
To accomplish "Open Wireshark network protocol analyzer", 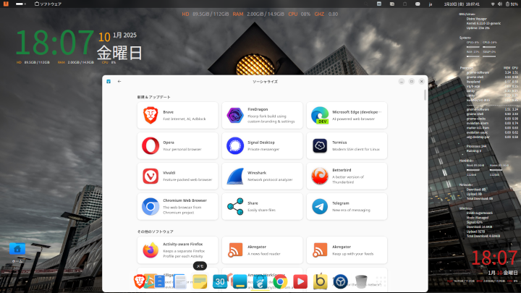I will click(x=262, y=176).
